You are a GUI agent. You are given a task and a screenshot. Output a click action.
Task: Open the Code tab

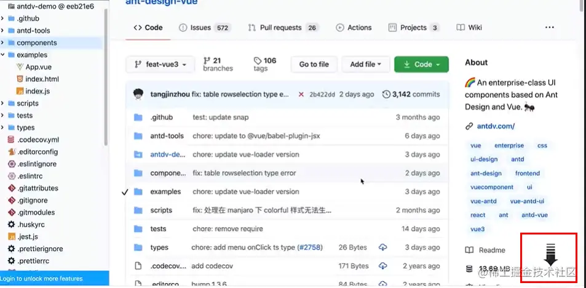point(148,28)
